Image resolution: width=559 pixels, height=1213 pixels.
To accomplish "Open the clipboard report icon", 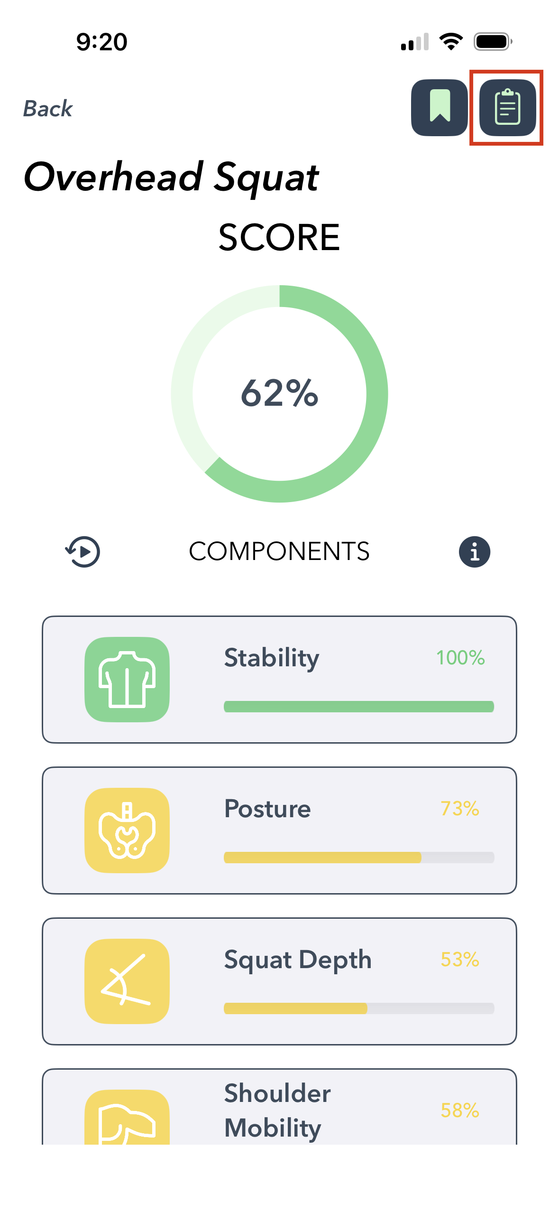I will (507, 108).
